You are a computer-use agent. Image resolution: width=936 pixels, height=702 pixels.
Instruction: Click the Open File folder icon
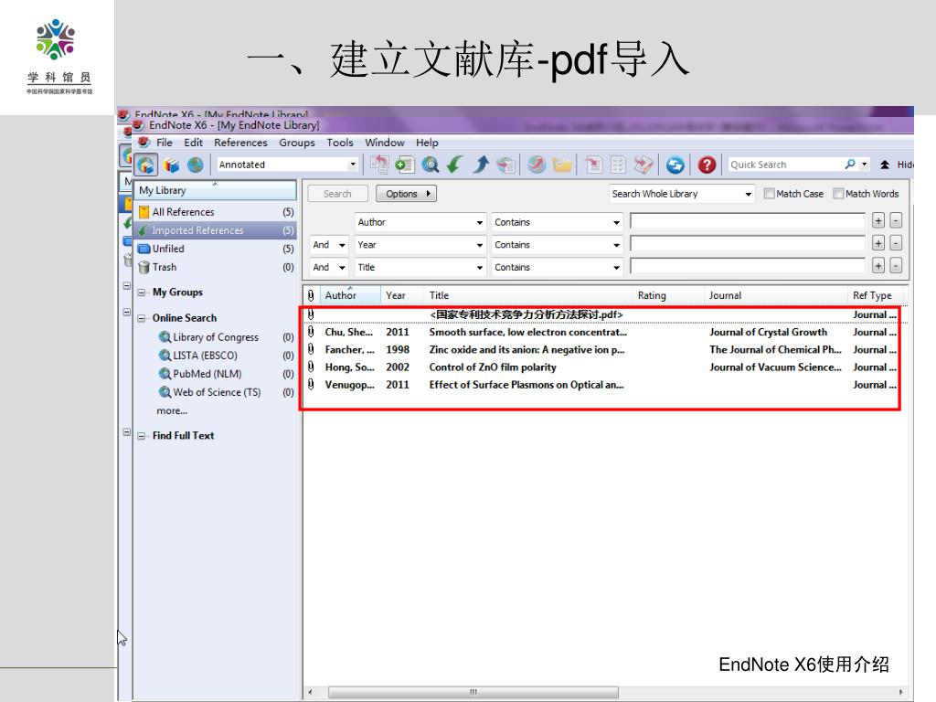(x=562, y=165)
